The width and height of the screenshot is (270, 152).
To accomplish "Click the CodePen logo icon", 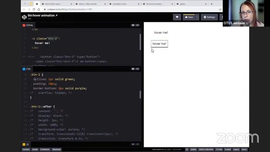I will pyautogui.click(x=24, y=17).
